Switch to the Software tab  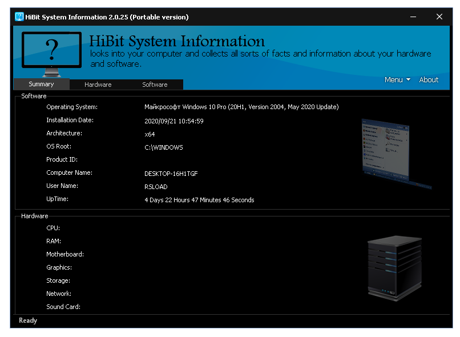(154, 85)
